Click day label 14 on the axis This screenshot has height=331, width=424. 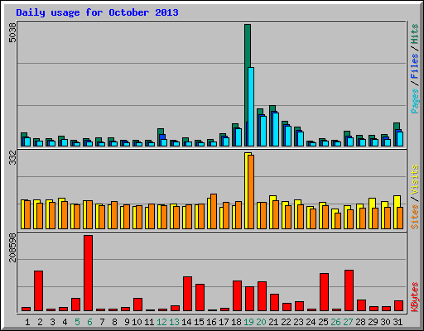point(186,322)
